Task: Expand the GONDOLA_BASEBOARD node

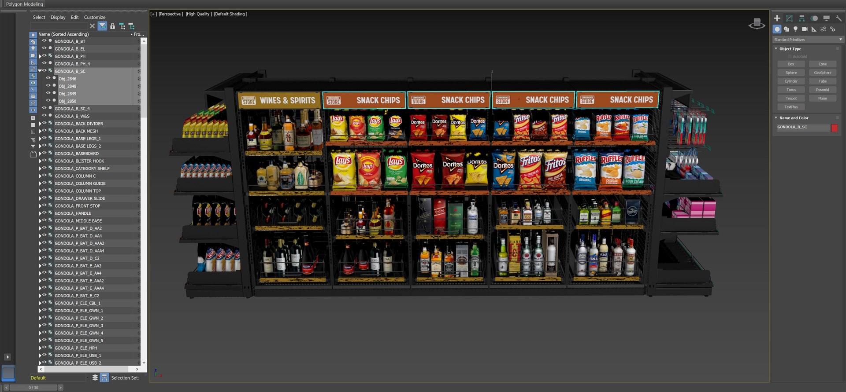Action: click(x=40, y=154)
